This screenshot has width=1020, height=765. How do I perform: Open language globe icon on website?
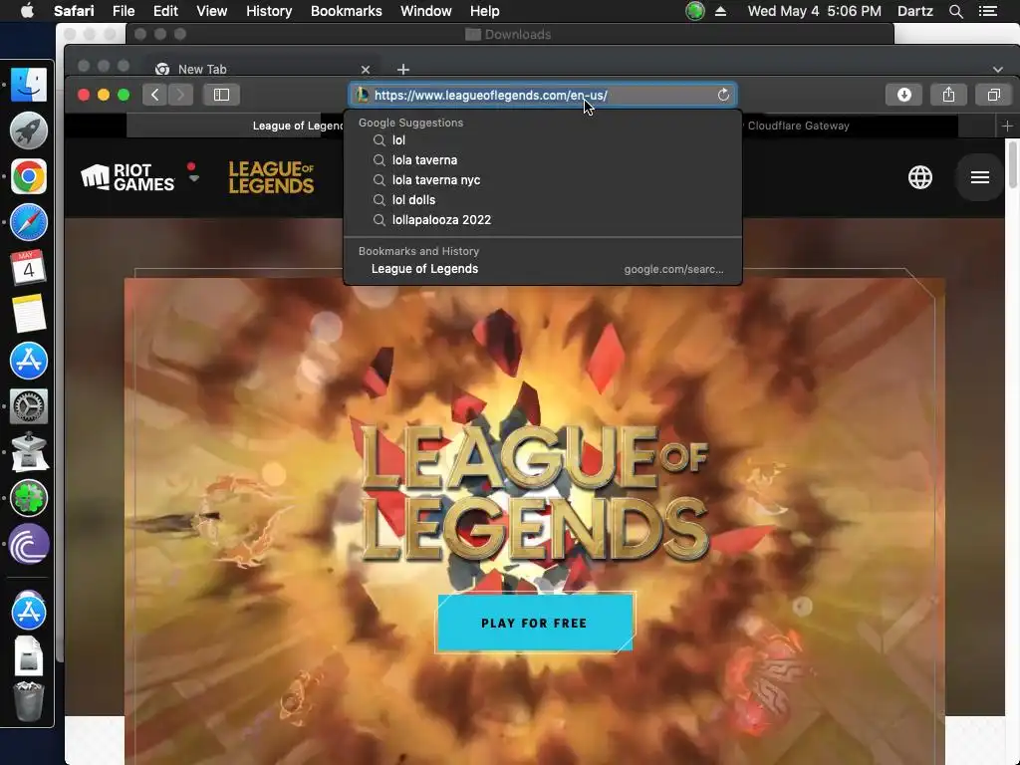(x=919, y=177)
